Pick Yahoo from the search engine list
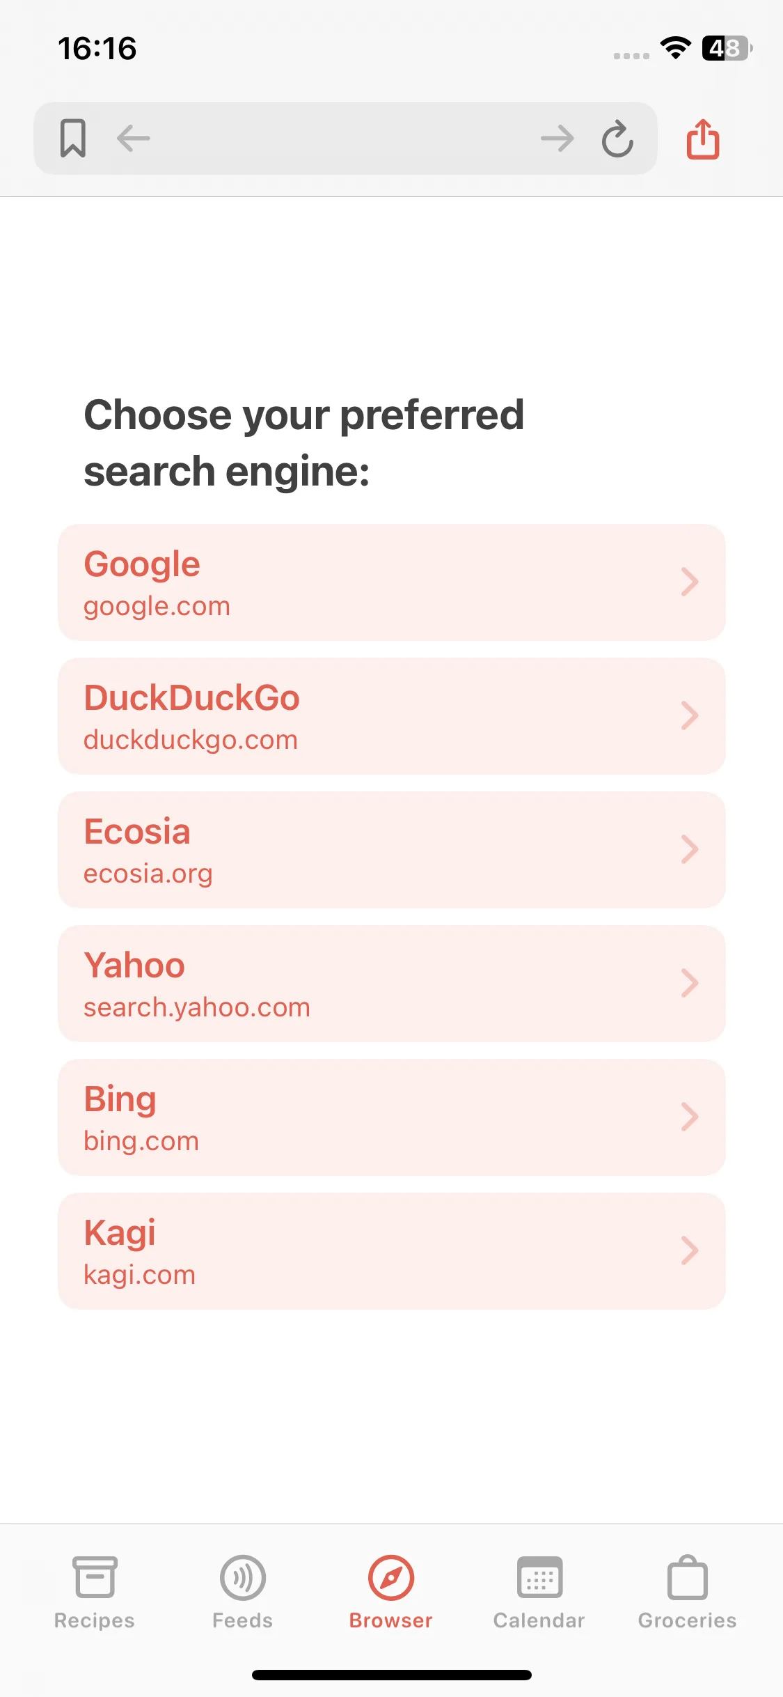 point(392,984)
